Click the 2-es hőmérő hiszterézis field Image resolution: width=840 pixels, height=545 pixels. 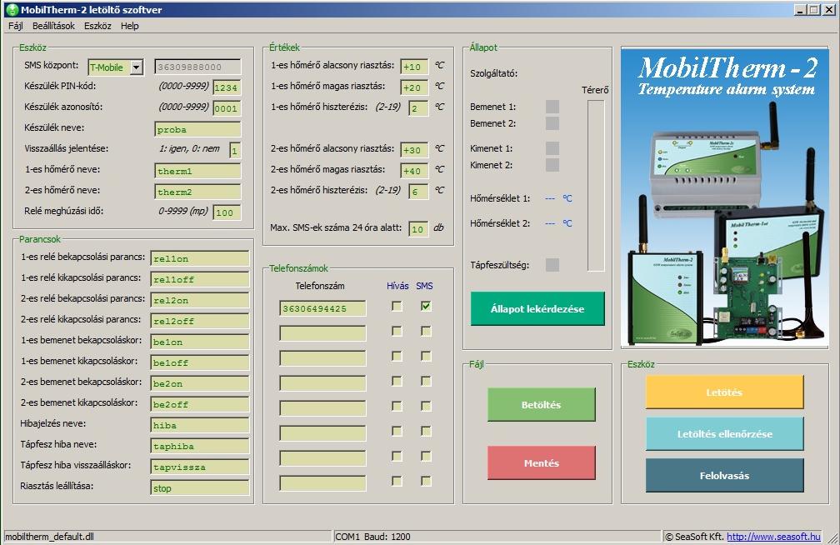click(418, 192)
